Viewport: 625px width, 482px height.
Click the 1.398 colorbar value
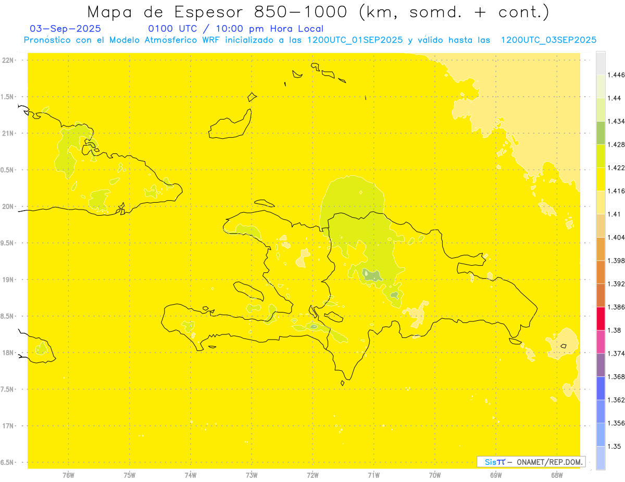pos(616,260)
